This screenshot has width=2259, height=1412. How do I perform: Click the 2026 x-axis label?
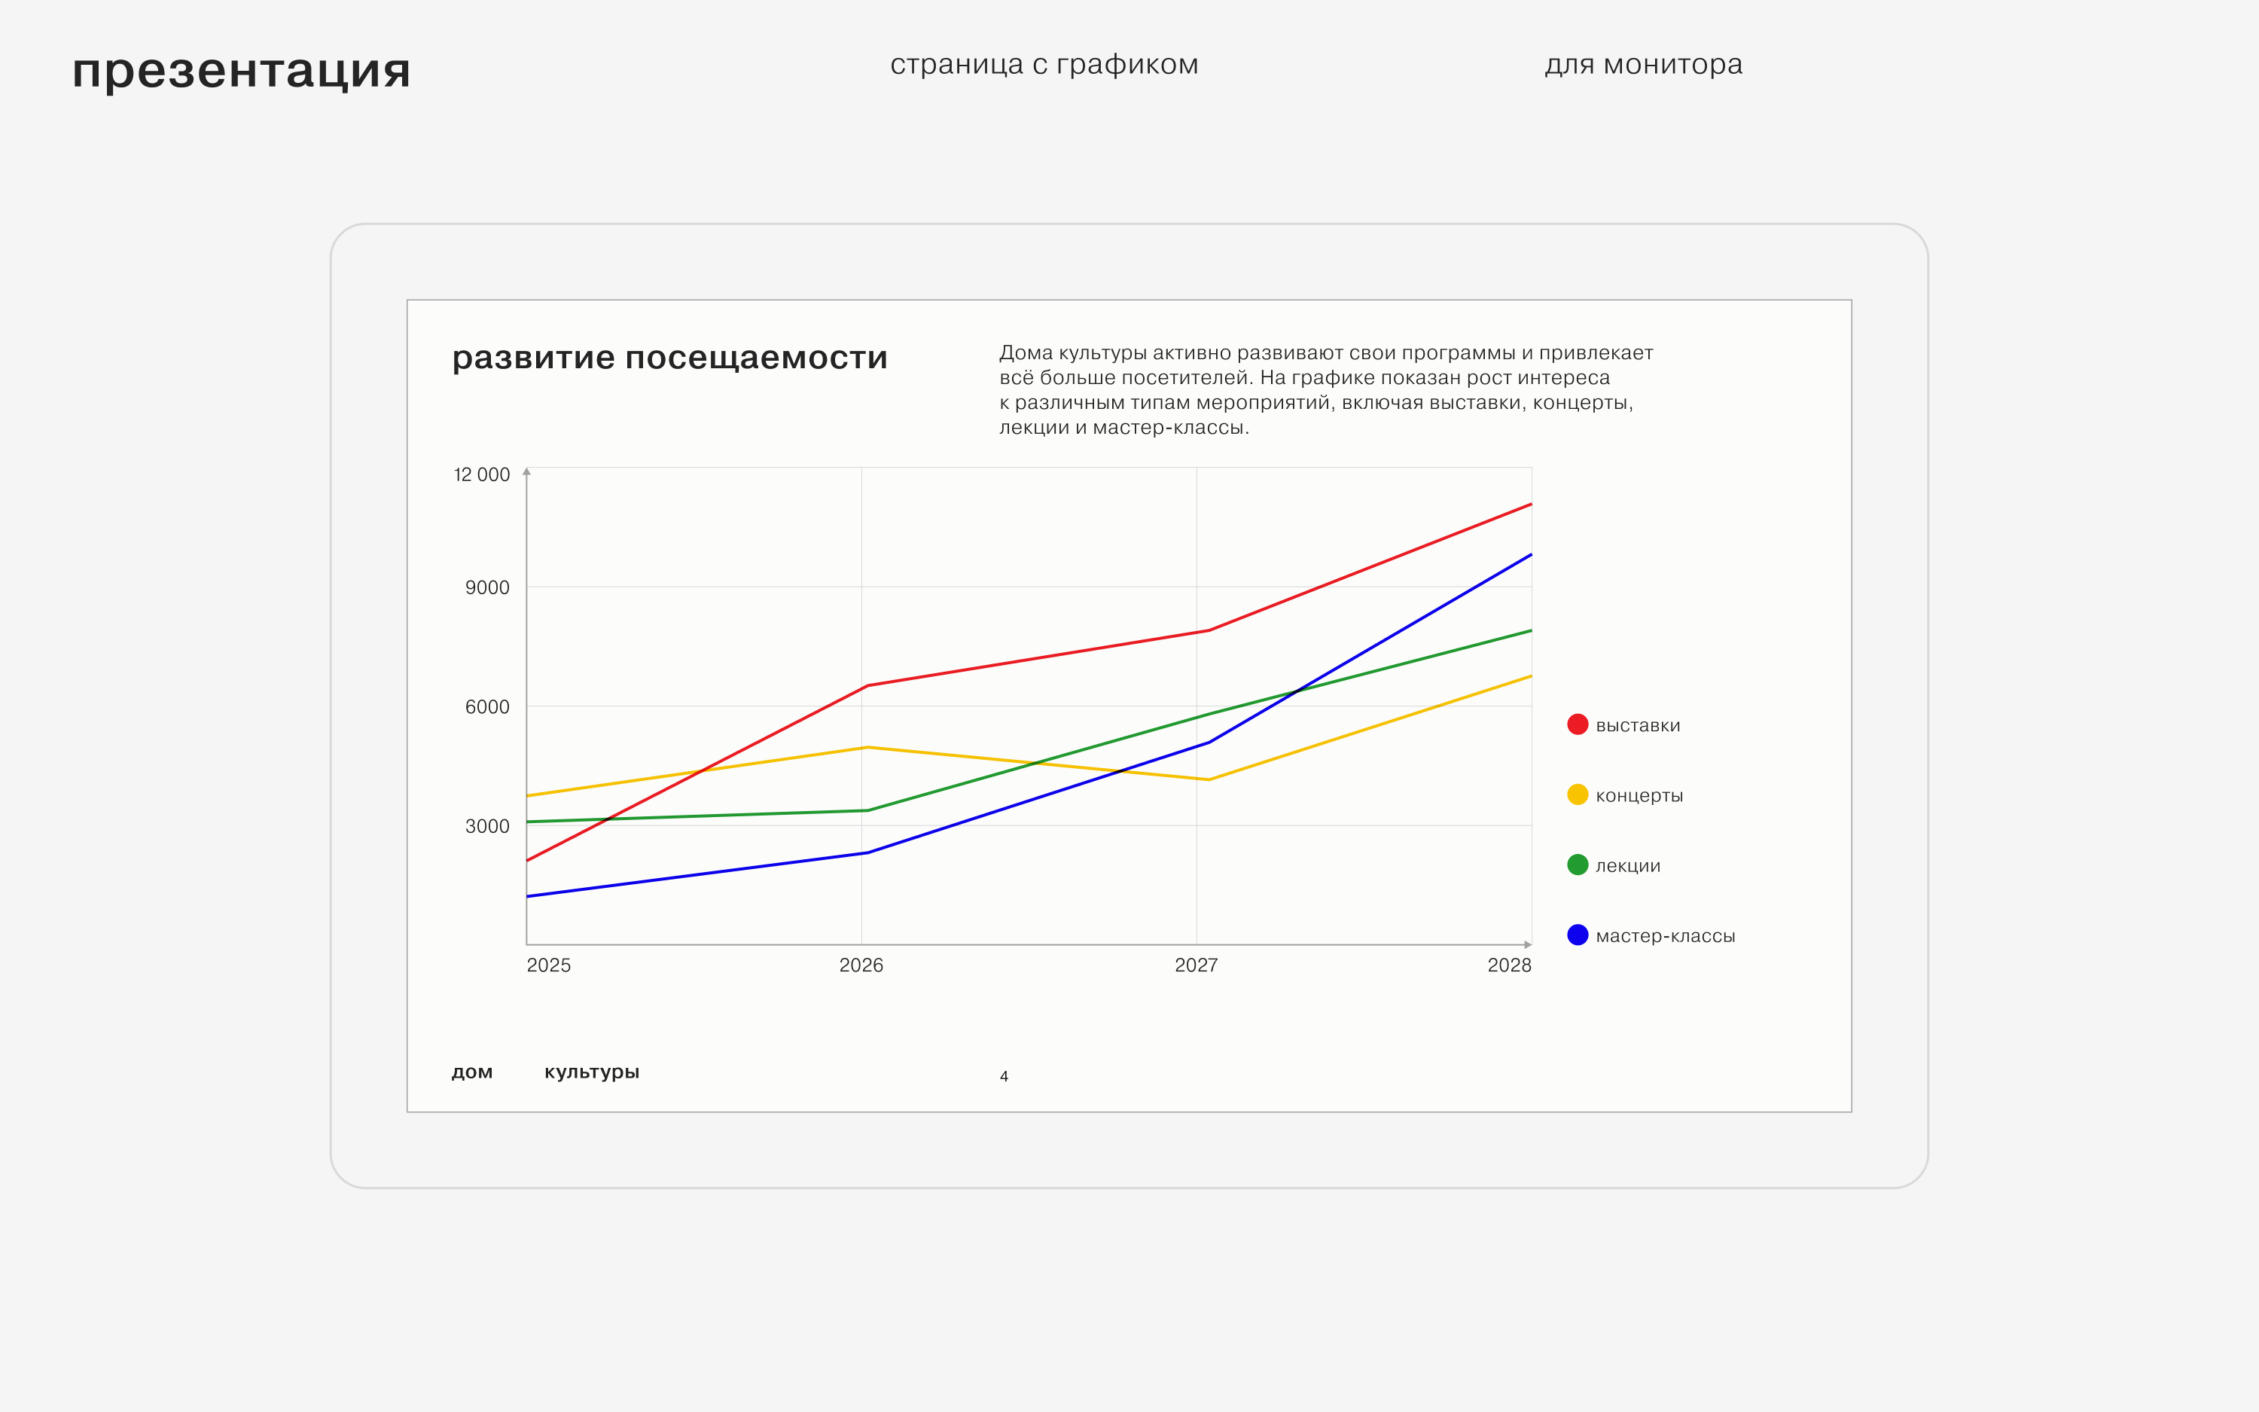(x=861, y=965)
